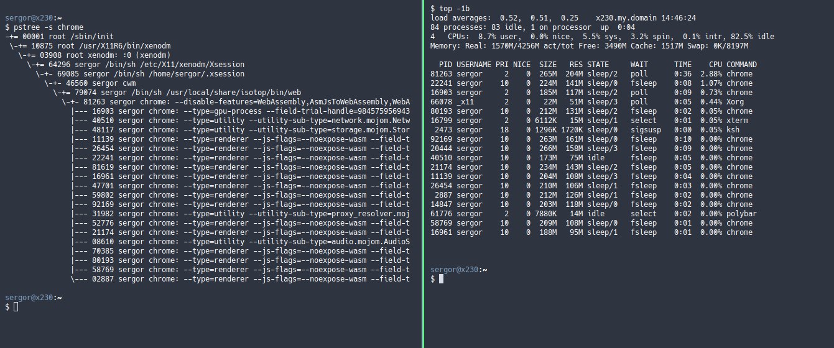Click top row 16961 chrome 188M
The image size is (834, 348).
pos(591,232)
